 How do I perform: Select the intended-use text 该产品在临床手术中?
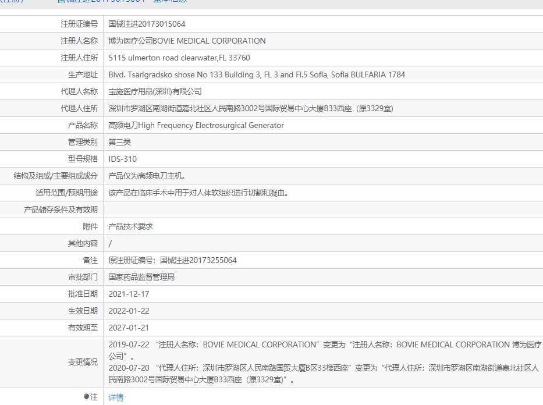198,193
